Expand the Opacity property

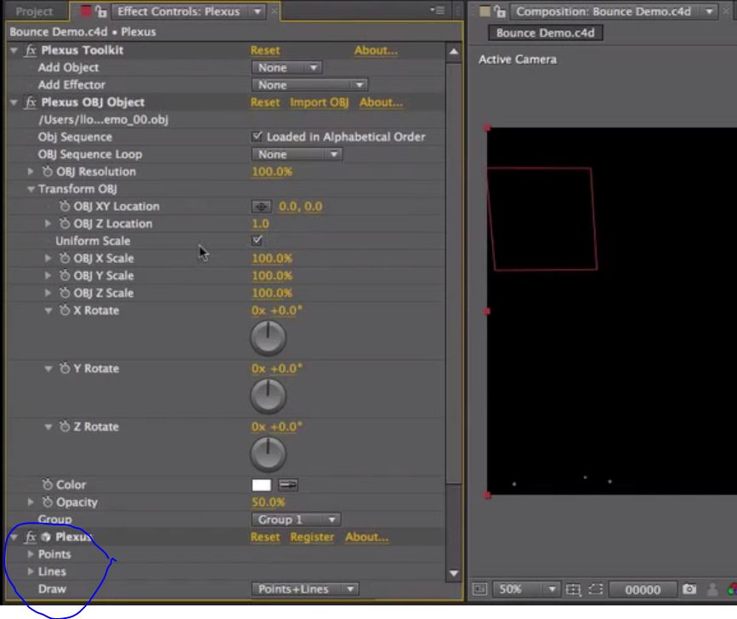click(31, 502)
